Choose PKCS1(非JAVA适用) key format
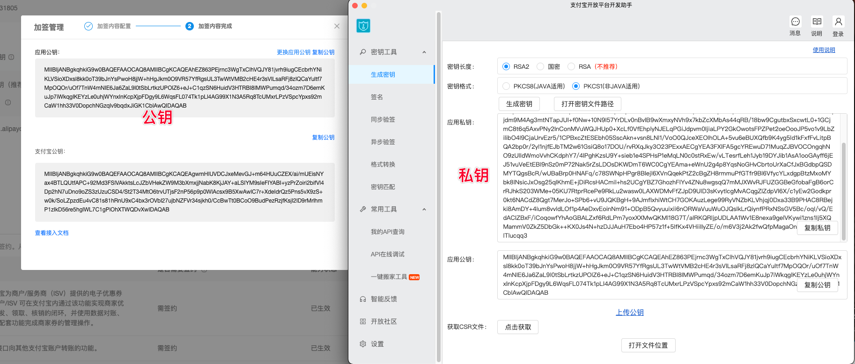Image resolution: width=855 pixels, height=364 pixels. 576,86
